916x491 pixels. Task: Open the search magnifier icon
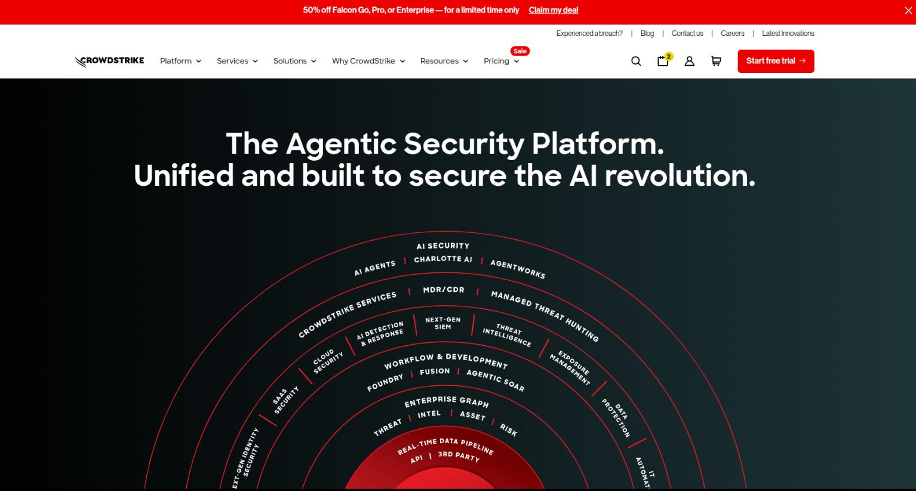pyautogui.click(x=635, y=61)
